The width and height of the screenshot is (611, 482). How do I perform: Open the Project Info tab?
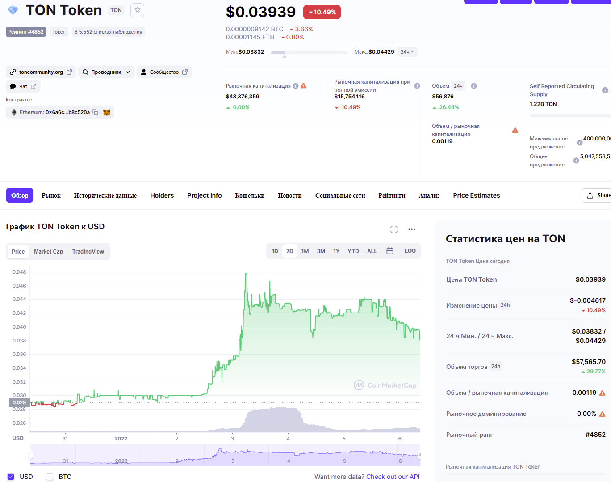205,195
